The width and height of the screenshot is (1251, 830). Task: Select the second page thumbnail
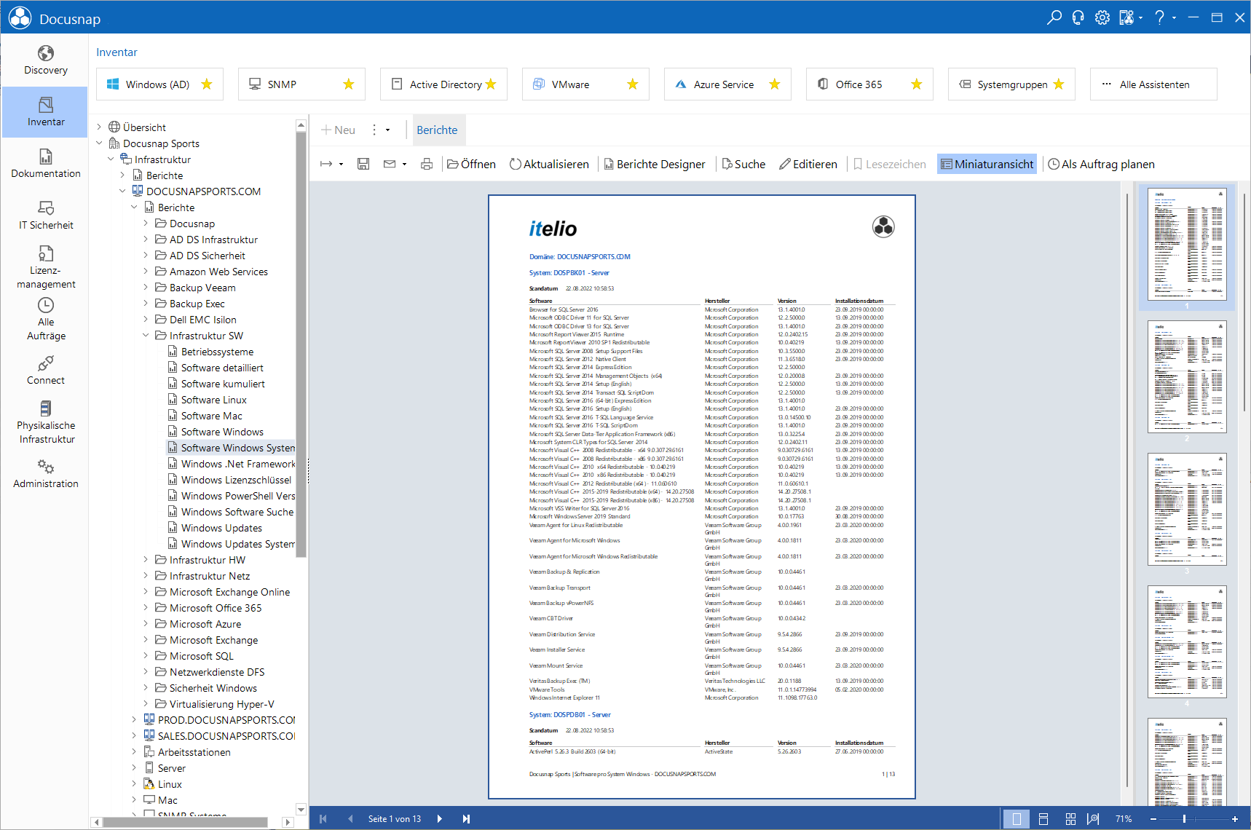pos(1187,377)
